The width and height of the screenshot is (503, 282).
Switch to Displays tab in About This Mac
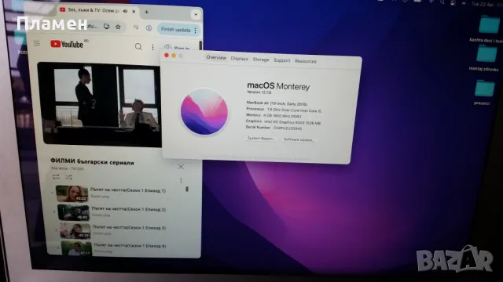pos(239,59)
